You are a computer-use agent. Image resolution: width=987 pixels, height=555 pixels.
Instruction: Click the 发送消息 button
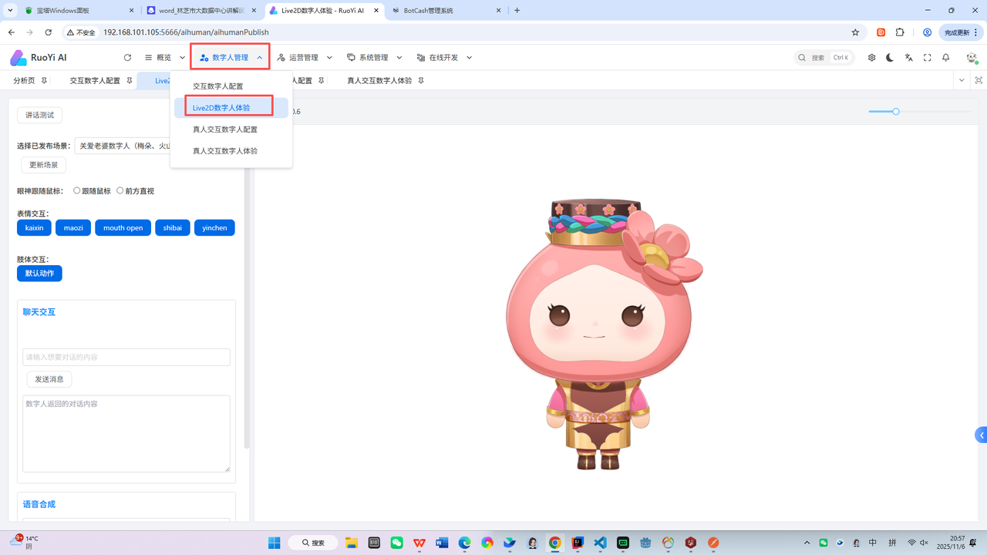click(x=49, y=379)
